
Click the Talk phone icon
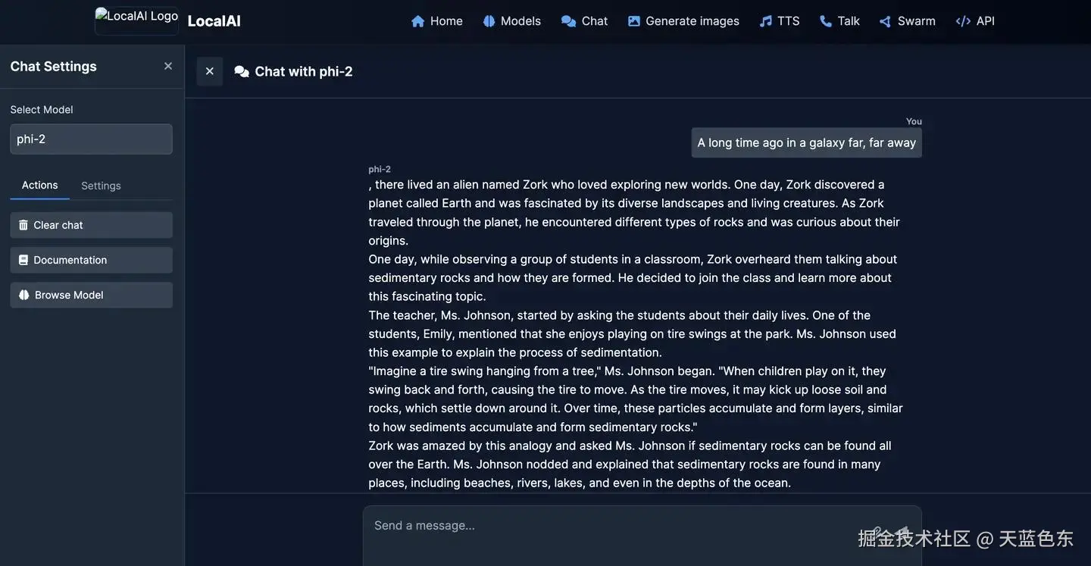[826, 21]
